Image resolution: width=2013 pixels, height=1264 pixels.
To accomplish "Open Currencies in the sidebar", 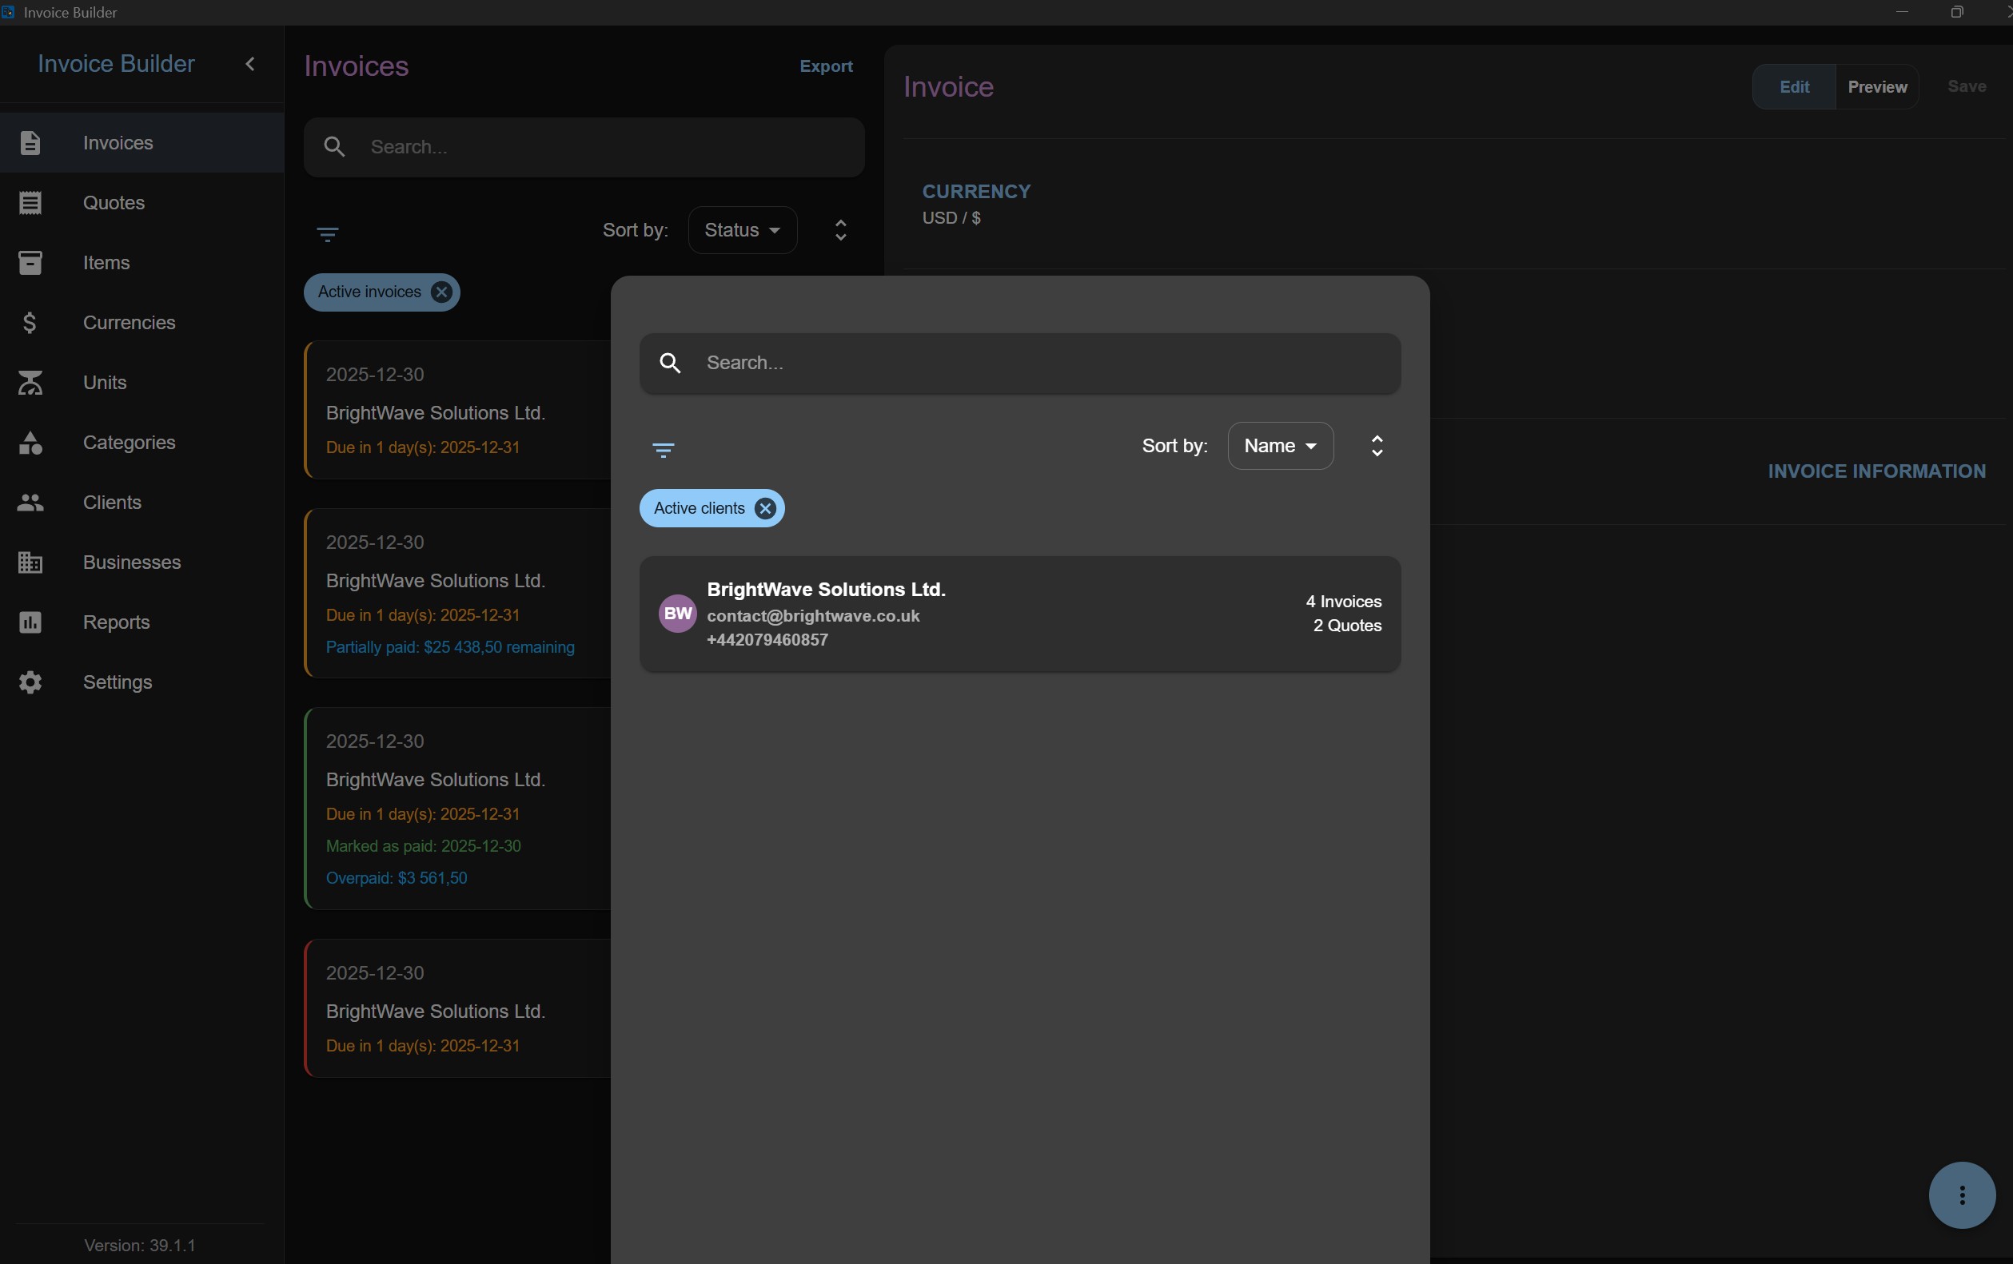I will click(142, 323).
